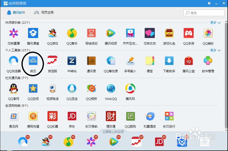The image size is (228, 151).
Task: Open QQ彩票 lottery app
Action: pos(53,116)
